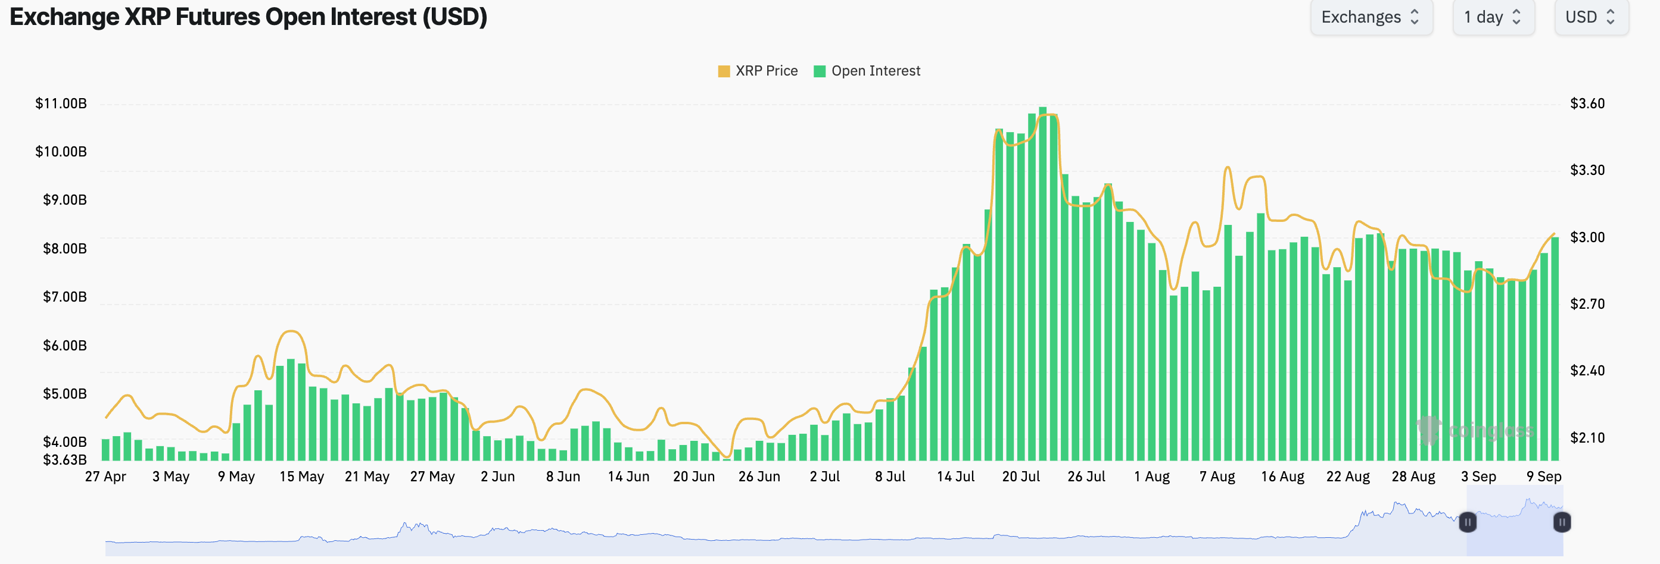Click the 26 Jul date label
Screen dimensions: 1660x564
[1086, 477]
